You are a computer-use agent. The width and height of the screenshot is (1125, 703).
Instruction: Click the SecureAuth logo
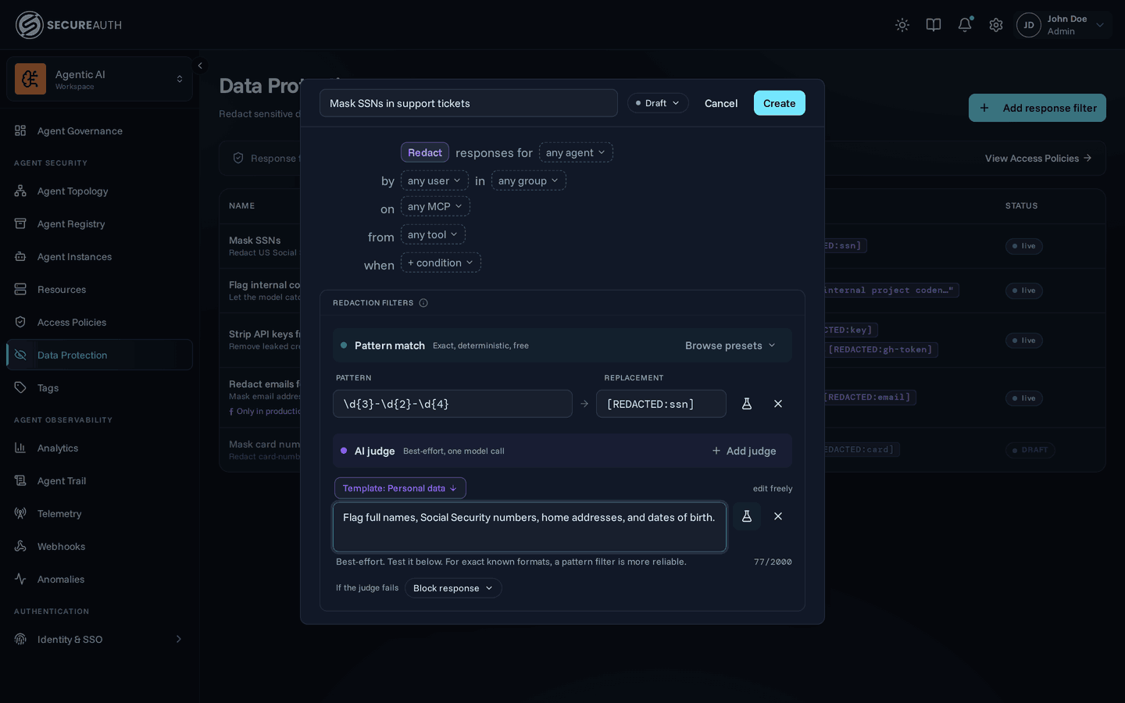click(x=69, y=25)
